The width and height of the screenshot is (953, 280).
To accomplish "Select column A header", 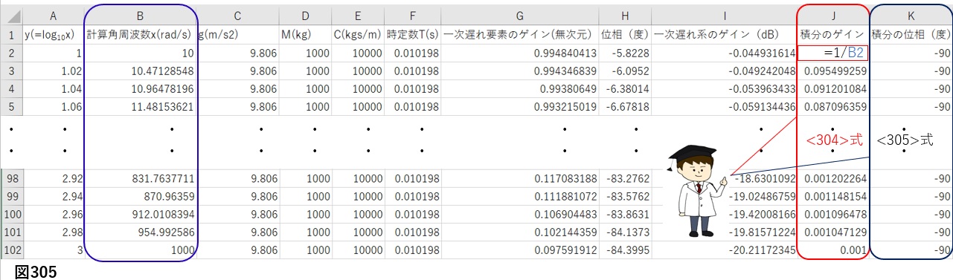I will tap(53, 16).
